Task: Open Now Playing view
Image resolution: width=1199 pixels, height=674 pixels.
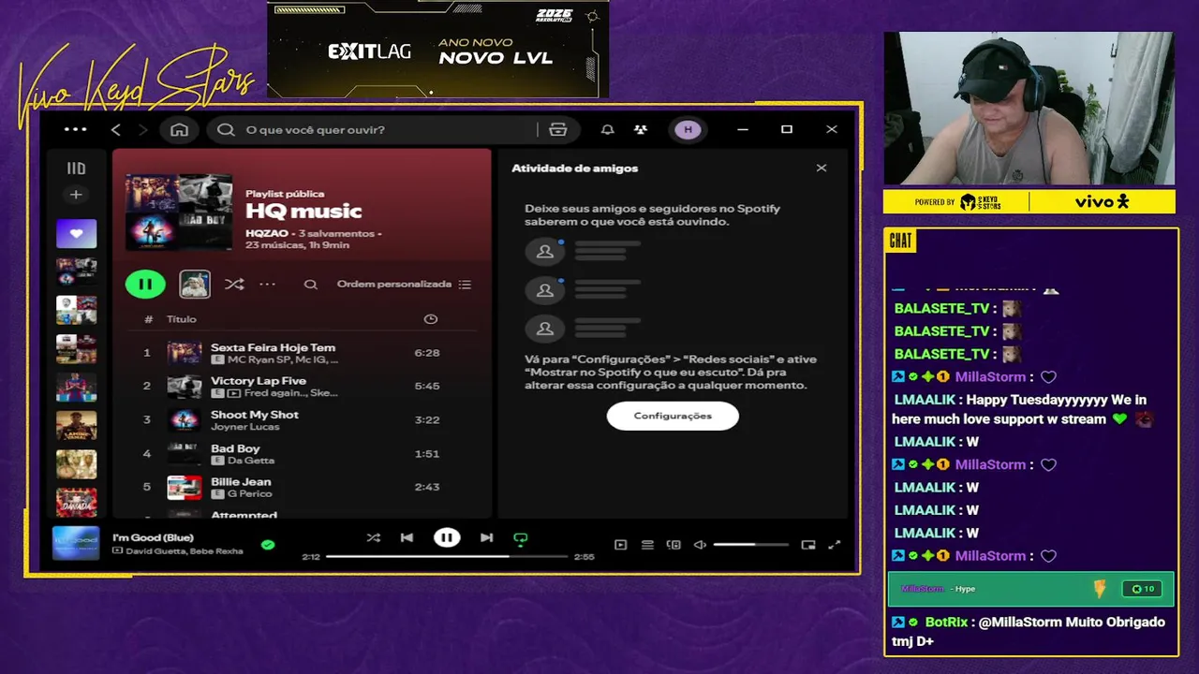Action: [620, 544]
